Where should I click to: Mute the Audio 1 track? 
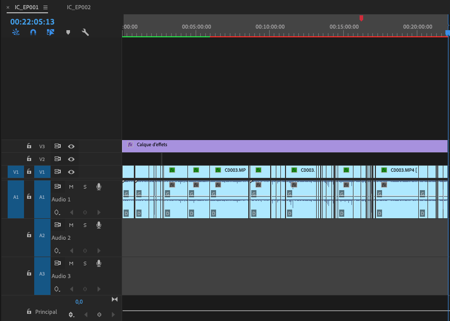tap(71, 187)
